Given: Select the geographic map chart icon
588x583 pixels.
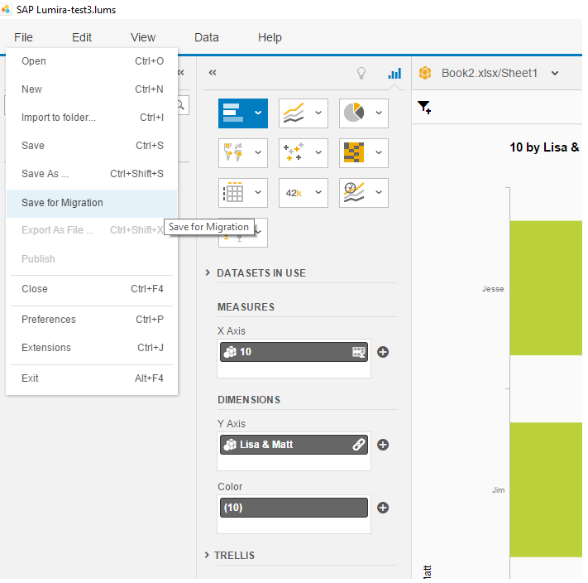Looking at the screenshot, I should coord(233,152).
